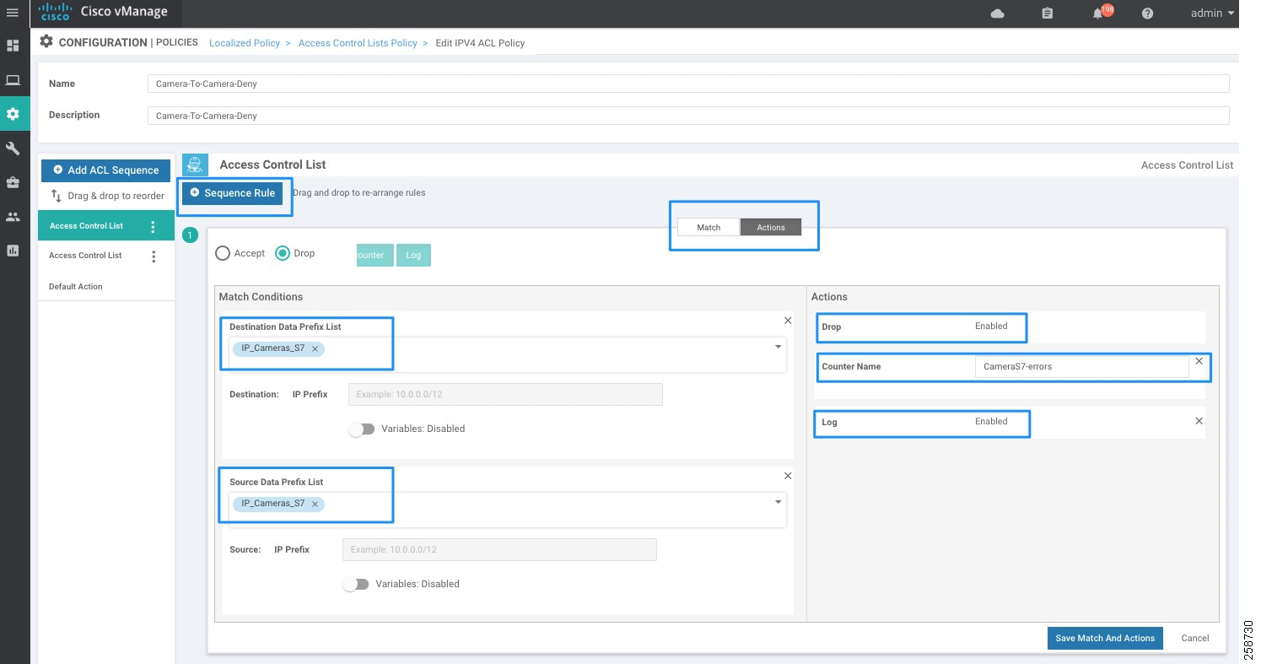Click the Source IP Prefix field
The height and width of the screenshot is (664, 1261).
click(x=499, y=550)
